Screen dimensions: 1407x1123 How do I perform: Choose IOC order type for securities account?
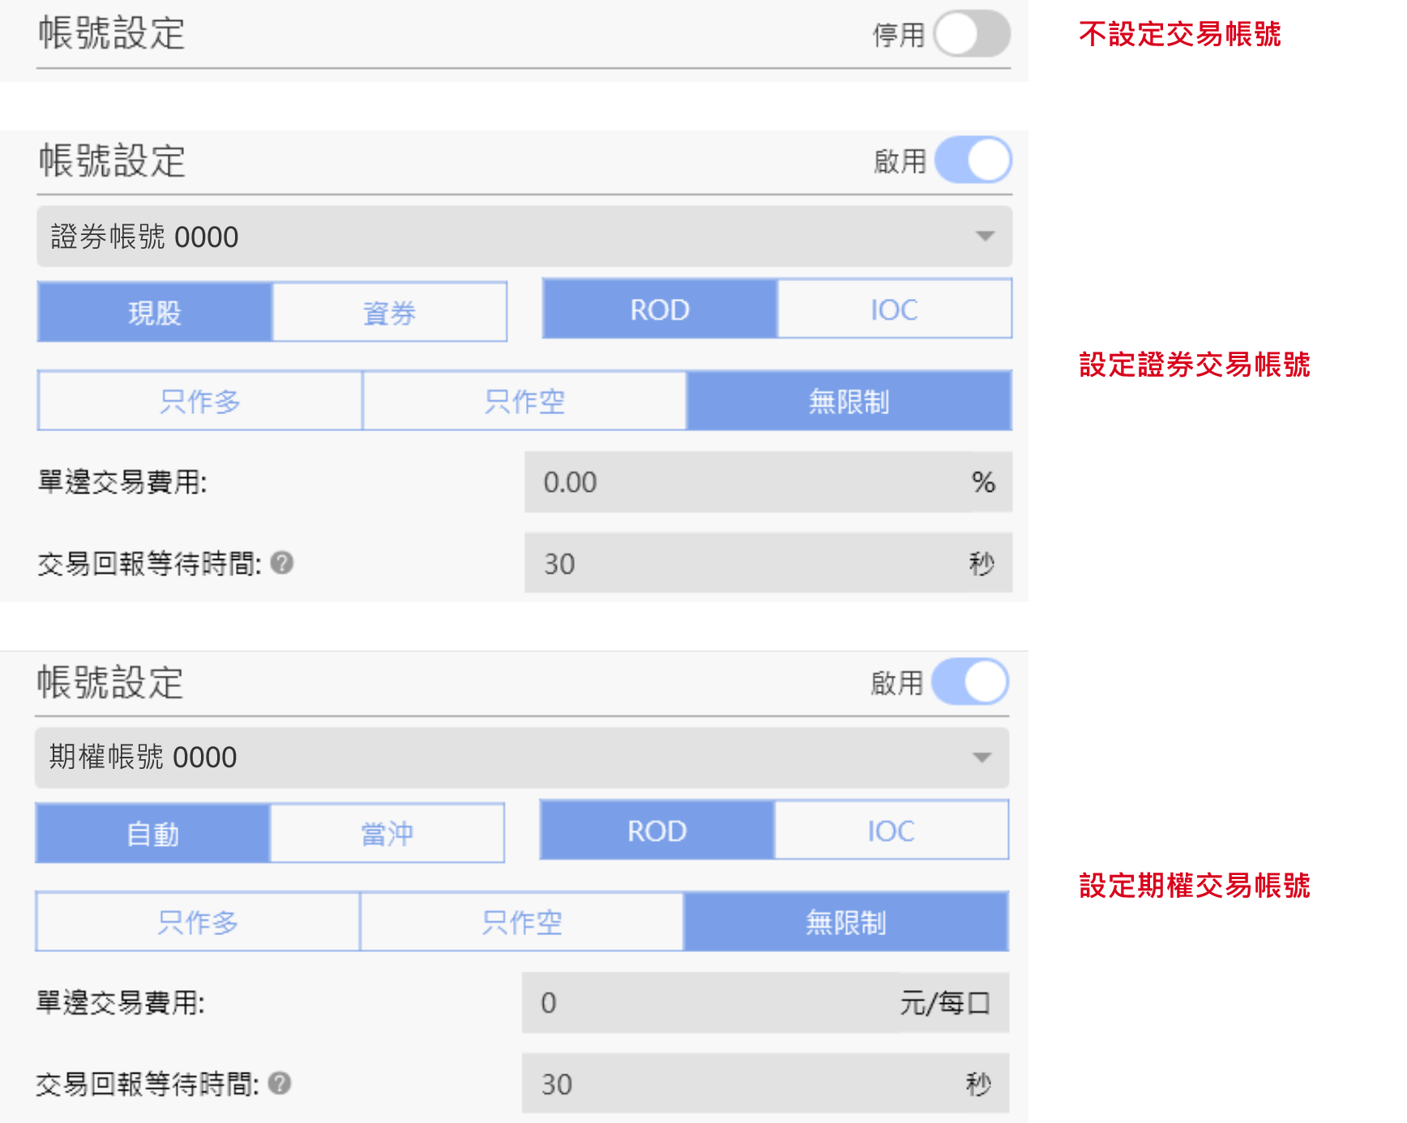click(894, 310)
